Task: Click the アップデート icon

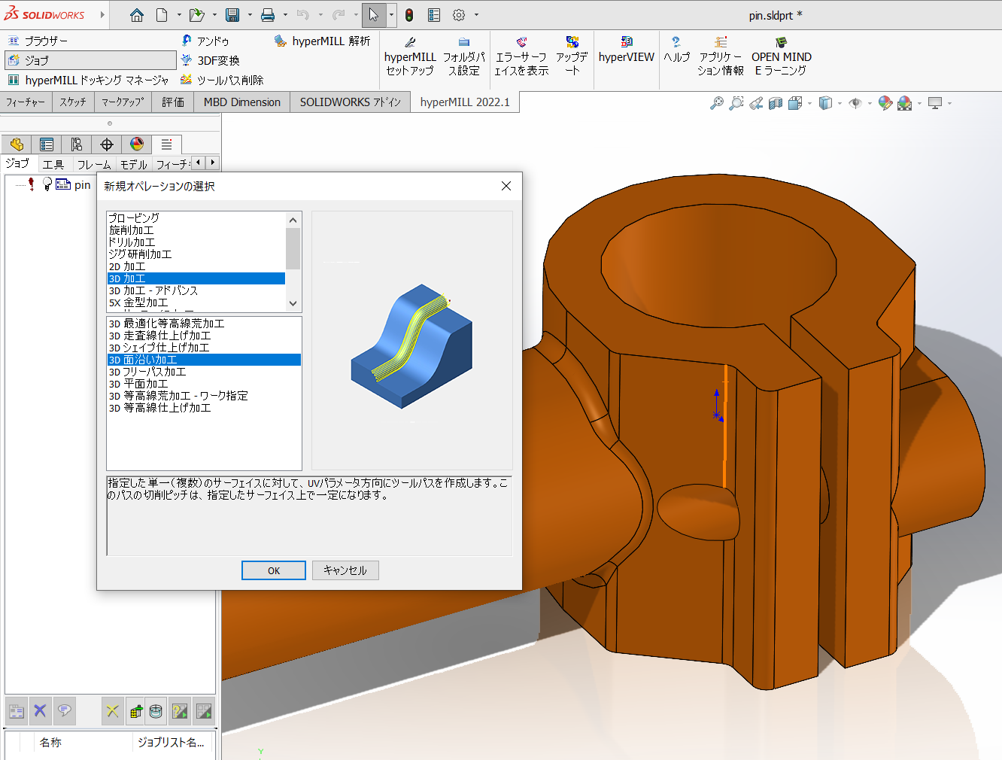Action: pos(572,58)
